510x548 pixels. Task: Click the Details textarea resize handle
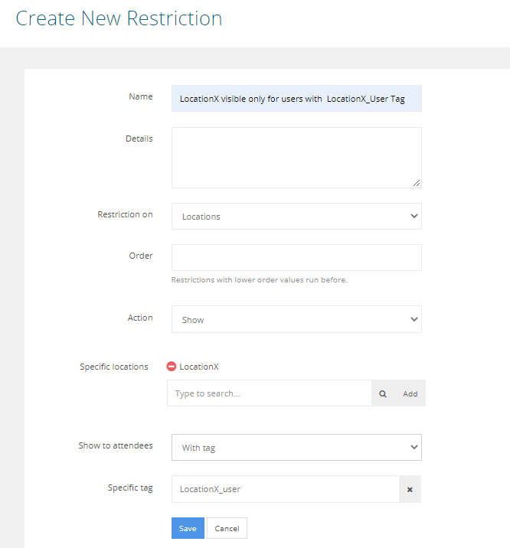[417, 183]
